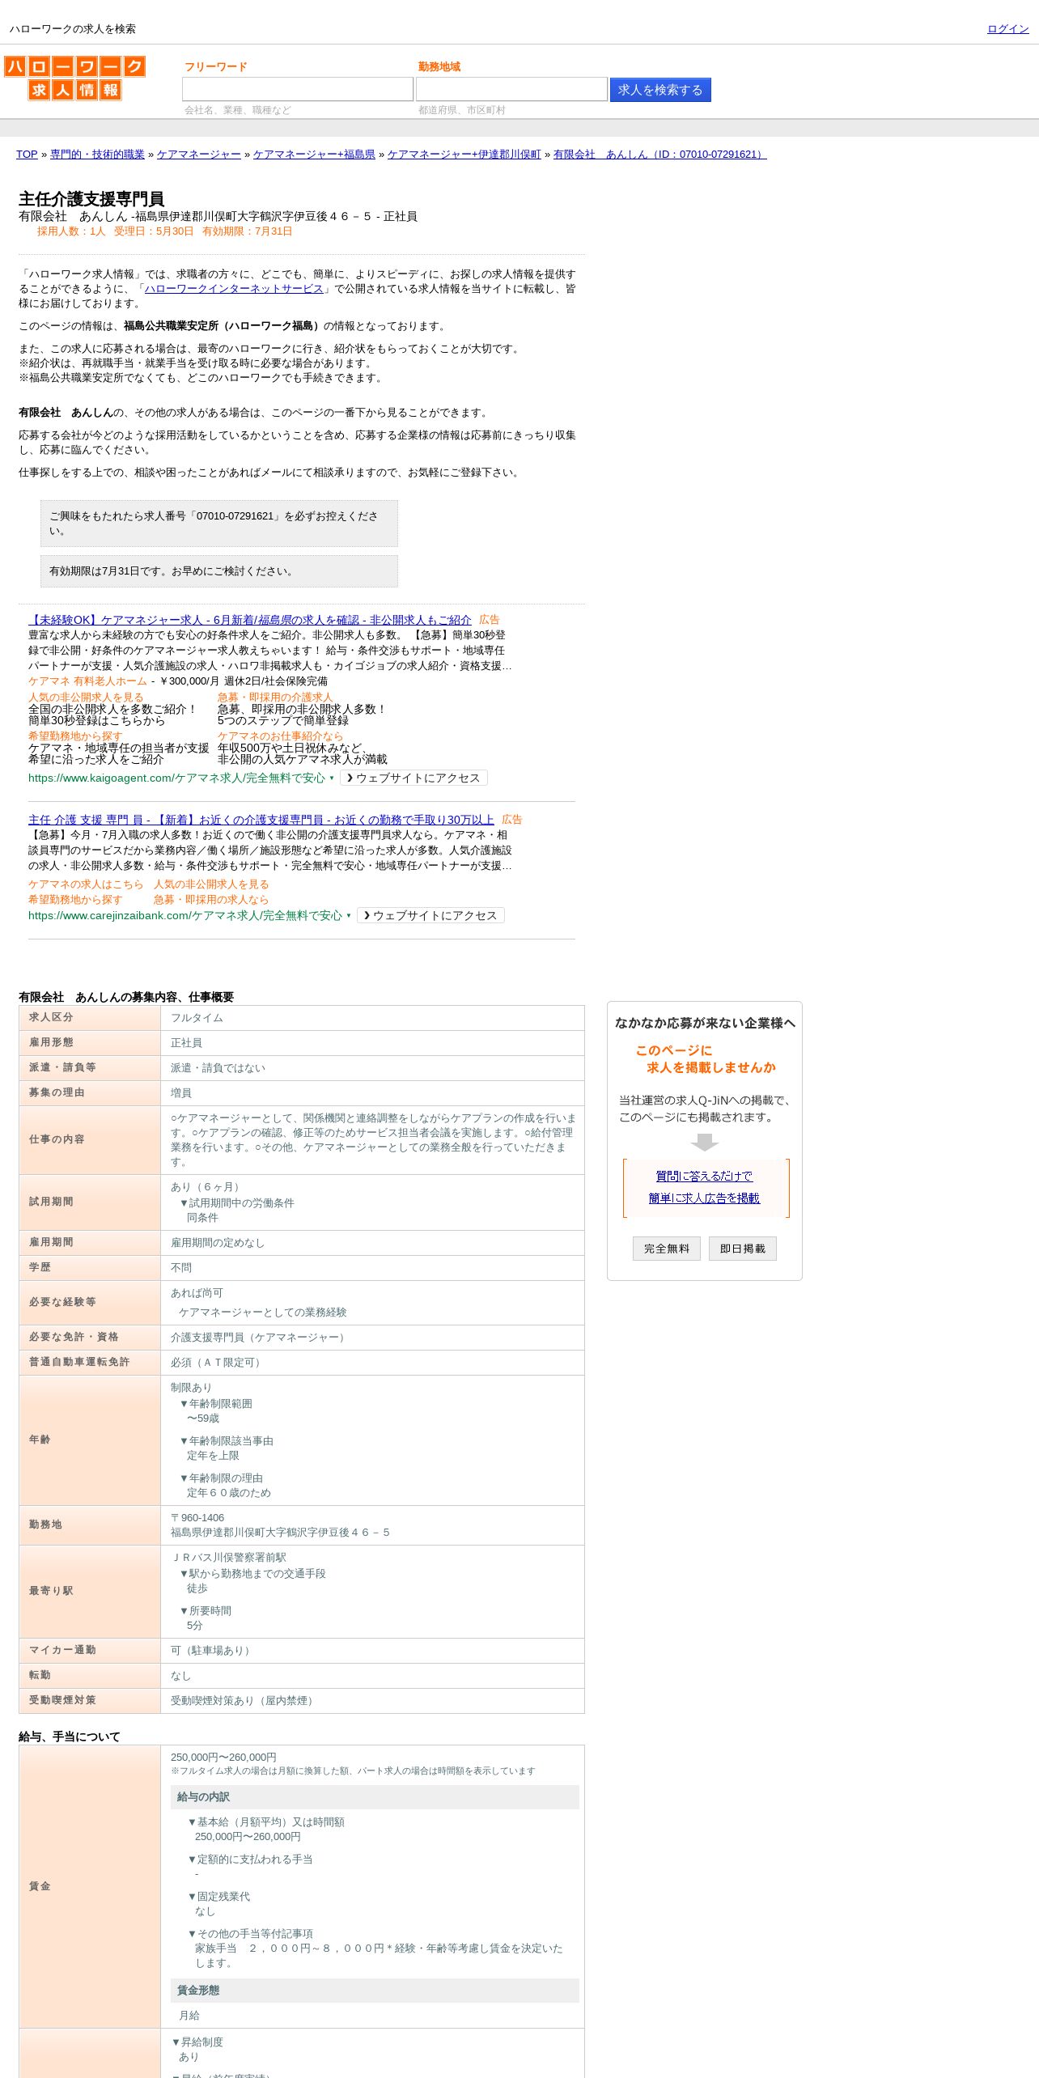The image size is (1039, 2078).
Task: Click ケアマネ 有料老人ホーム ad link
Action: (87, 681)
